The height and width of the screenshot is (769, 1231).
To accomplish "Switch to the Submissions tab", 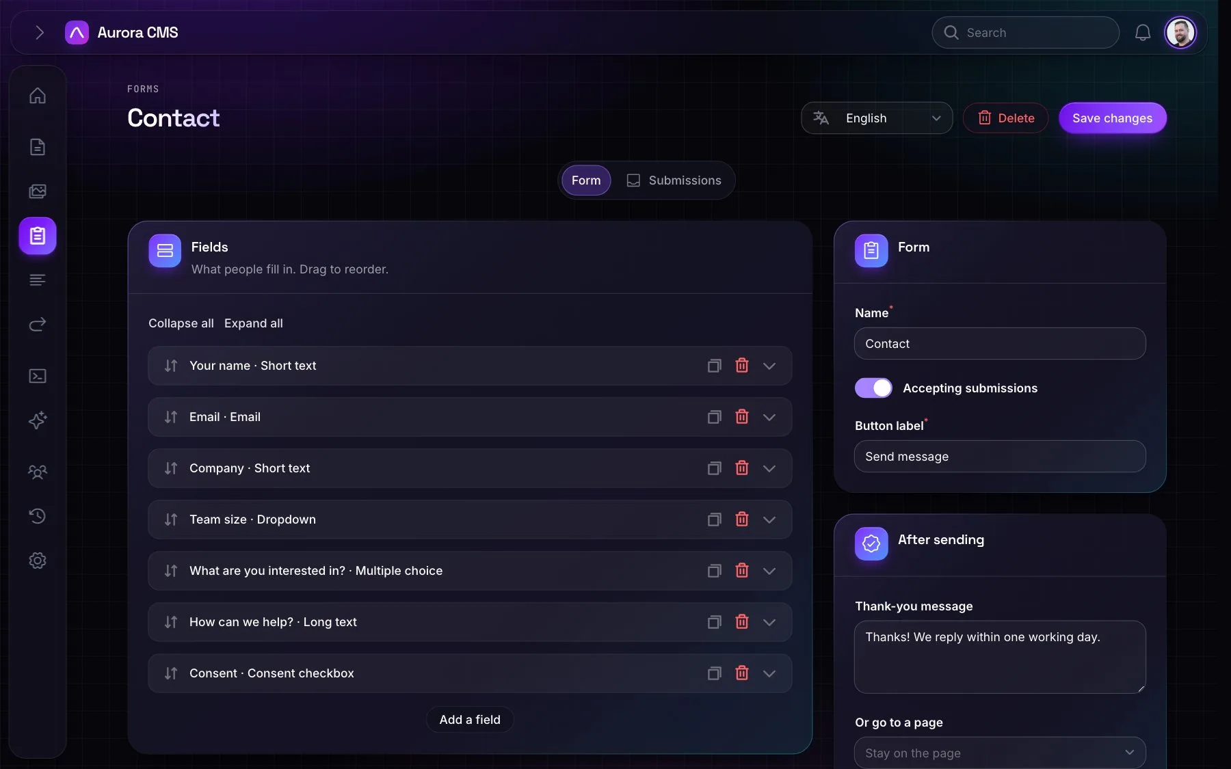I will (x=674, y=180).
